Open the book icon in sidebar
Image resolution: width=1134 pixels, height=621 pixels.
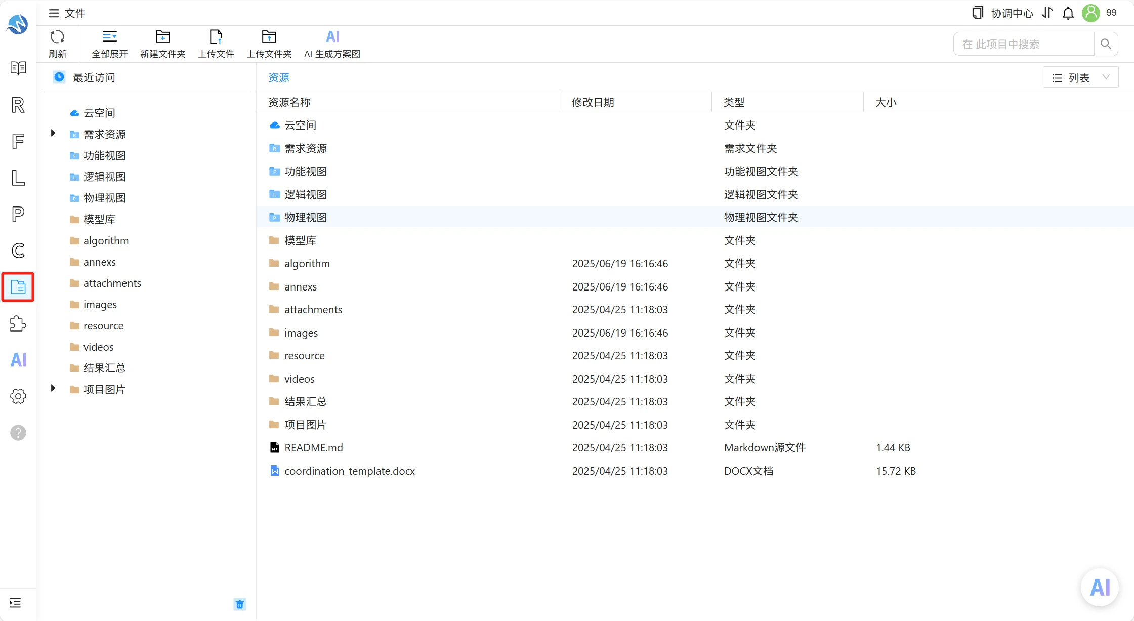[18, 68]
